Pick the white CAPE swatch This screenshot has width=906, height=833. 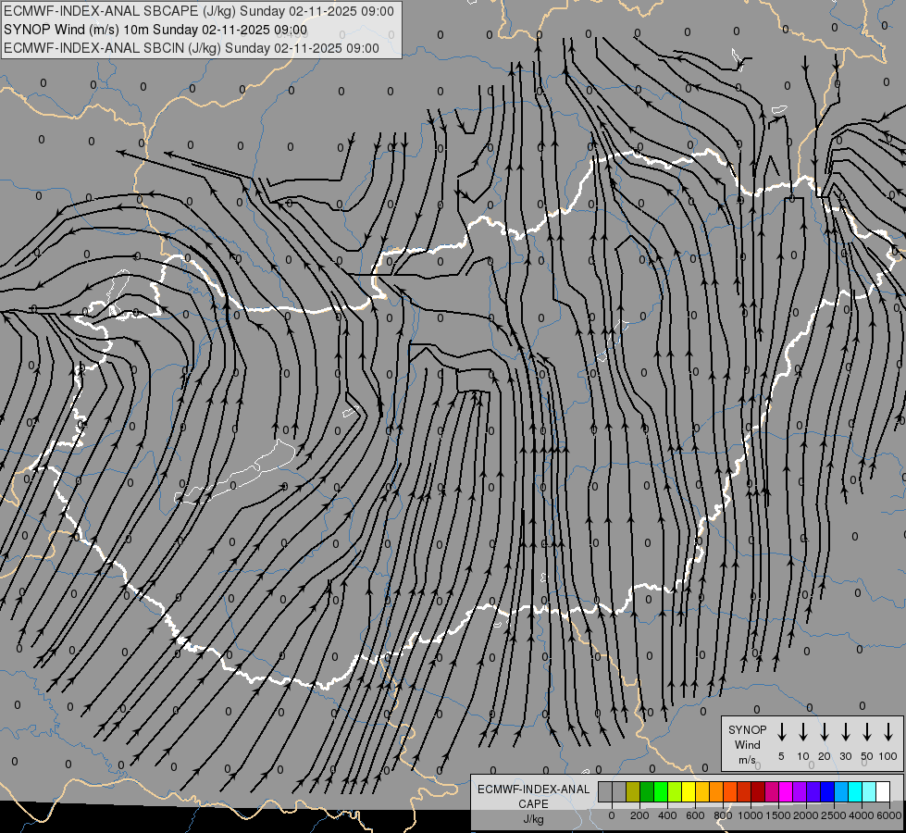coord(883,792)
